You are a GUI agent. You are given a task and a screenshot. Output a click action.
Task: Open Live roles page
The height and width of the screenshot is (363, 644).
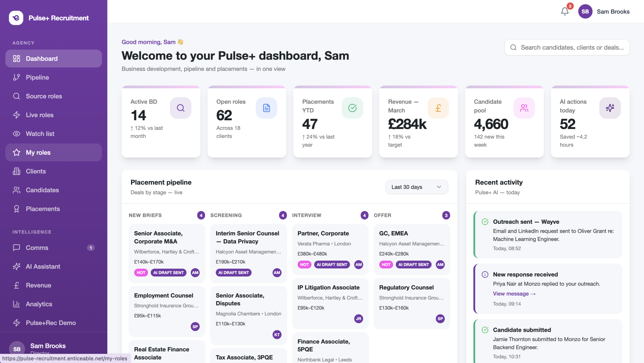click(x=54, y=115)
